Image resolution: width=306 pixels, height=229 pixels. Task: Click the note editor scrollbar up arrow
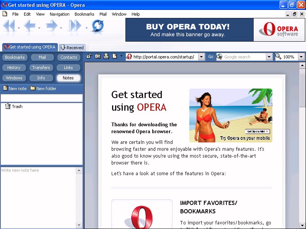click(79, 170)
